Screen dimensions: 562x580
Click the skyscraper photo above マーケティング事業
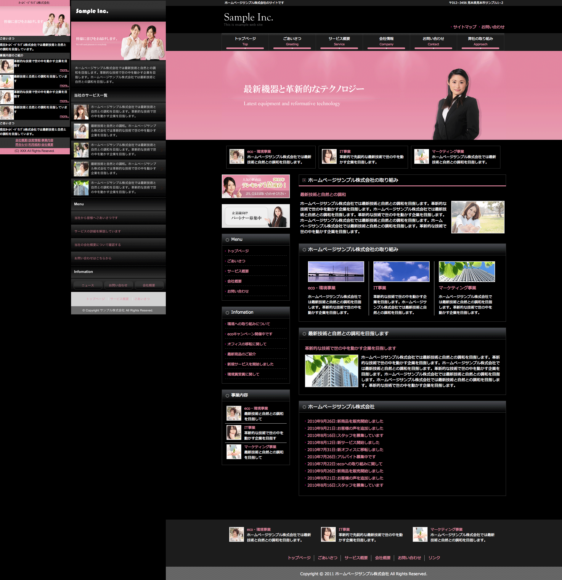pyautogui.click(x=467, y=271)
